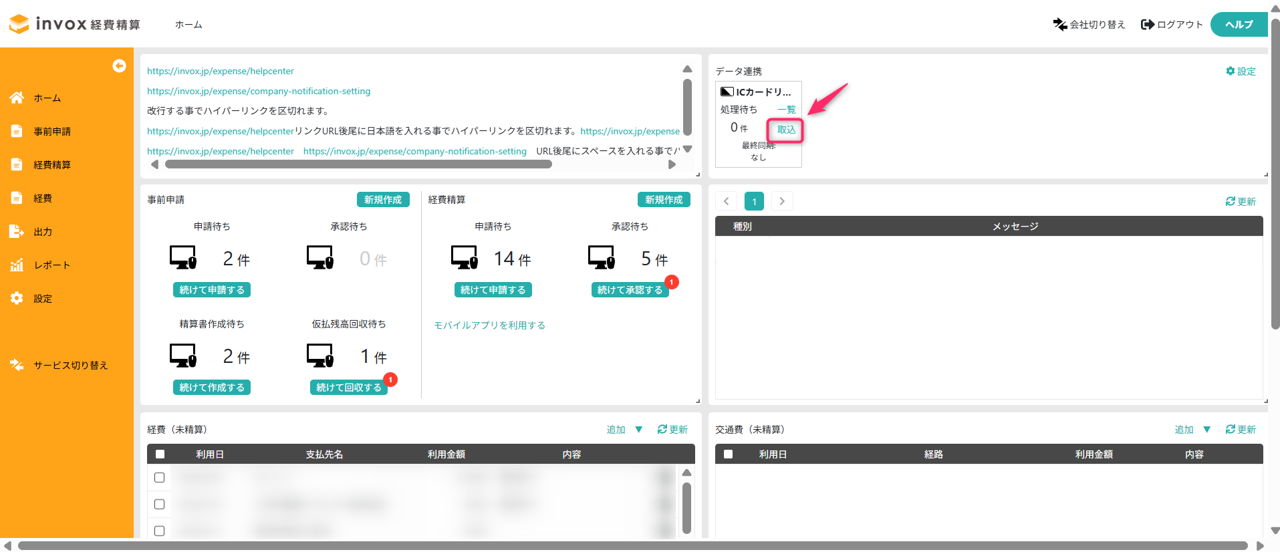Refresh the unsettled expenses table

point(672,429)
